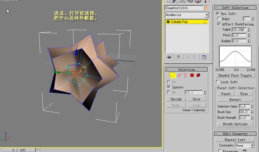Image resolution: width=259 pixels, height=152 pixels.
Task: Select Vertex sub-object level icon
Action: point(173,75)
